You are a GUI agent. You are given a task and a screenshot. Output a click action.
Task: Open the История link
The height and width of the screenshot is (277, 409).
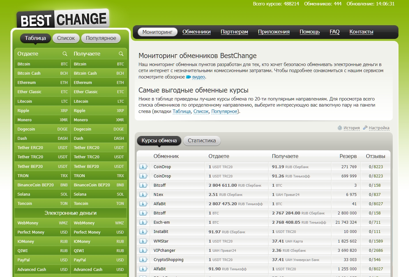(x=352, y=128)
